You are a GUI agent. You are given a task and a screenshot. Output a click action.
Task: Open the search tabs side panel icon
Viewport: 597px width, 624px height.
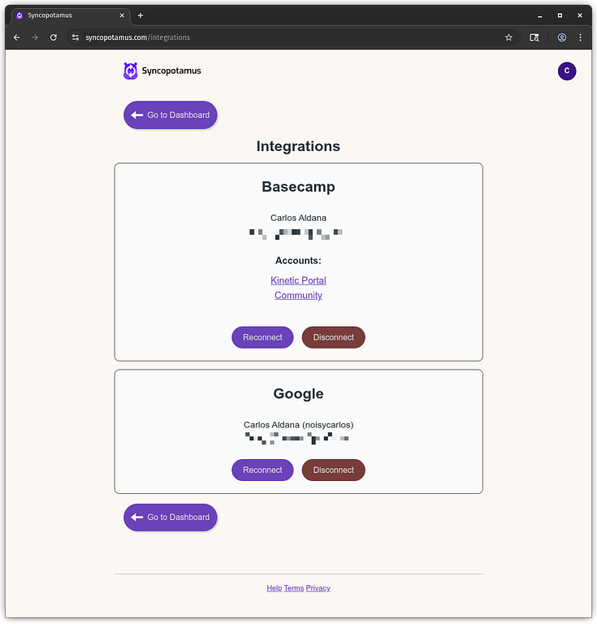[534, 37]
